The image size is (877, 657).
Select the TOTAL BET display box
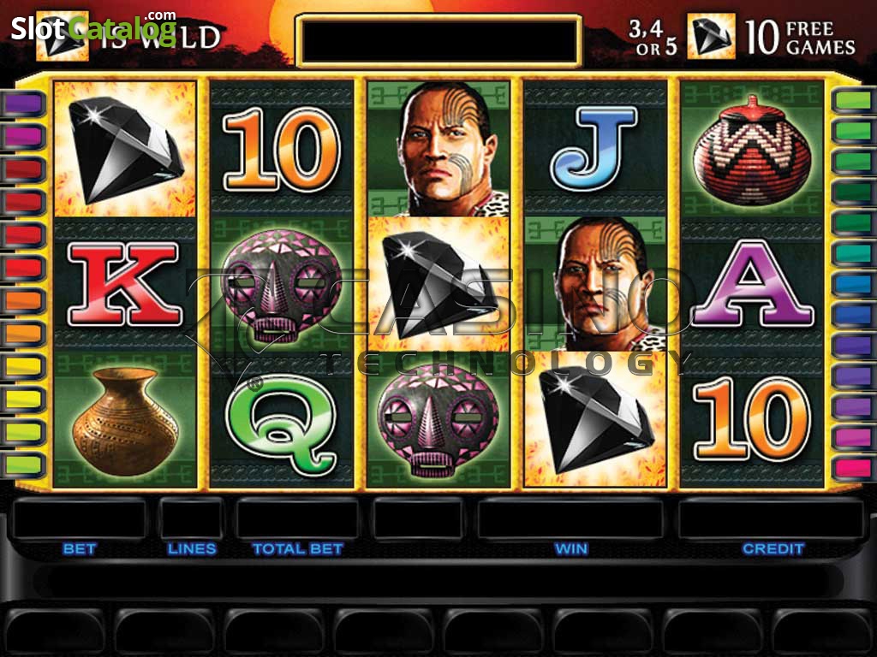pyautogui.click(x=297, y=519)
